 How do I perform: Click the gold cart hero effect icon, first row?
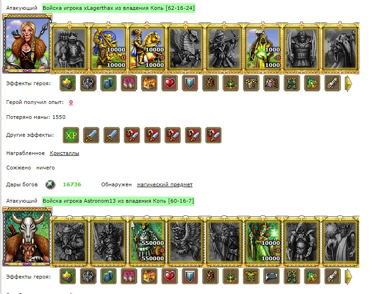[x=67, y=83]
